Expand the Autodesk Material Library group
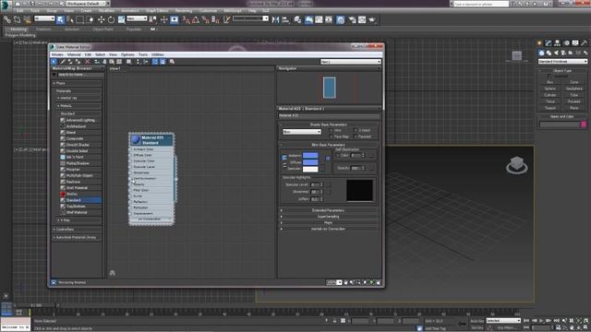 click(x=77, y=238)
